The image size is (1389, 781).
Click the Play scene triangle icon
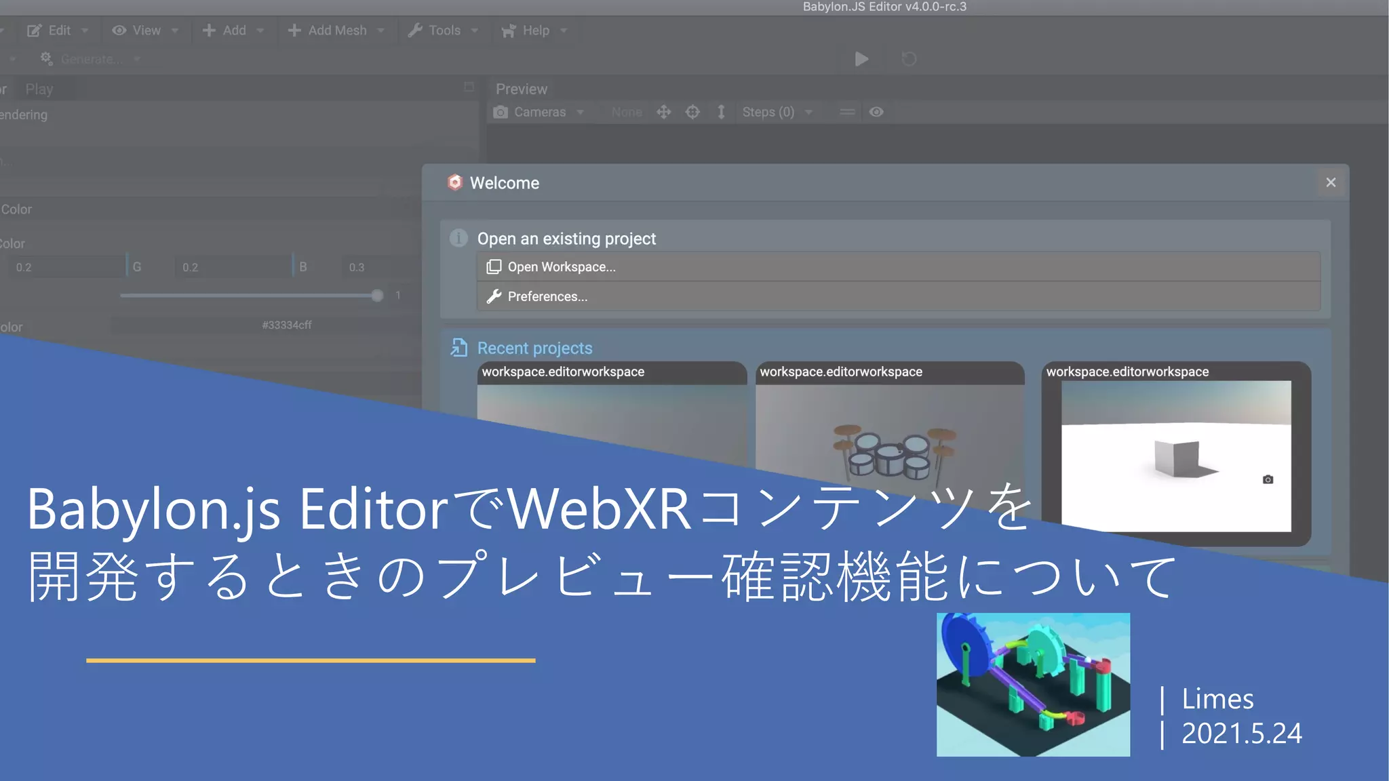coord(861,59)
